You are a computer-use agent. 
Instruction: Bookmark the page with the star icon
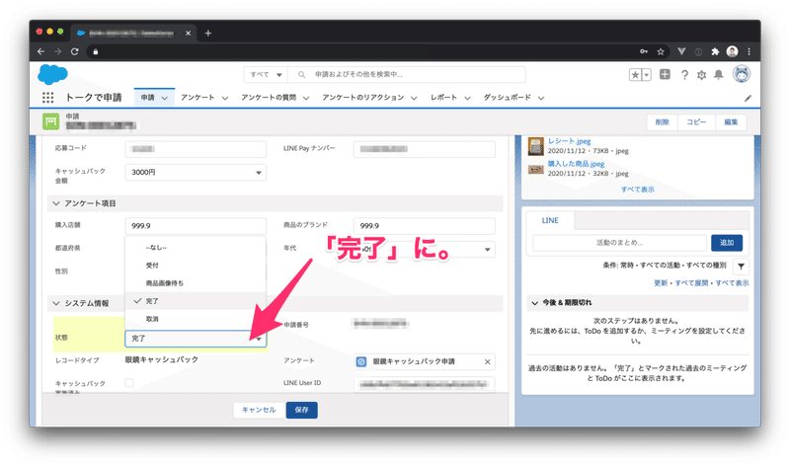click(x=661, y=51)
